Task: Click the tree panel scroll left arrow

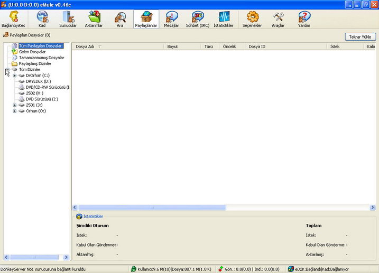Action: tap(6, 257)
